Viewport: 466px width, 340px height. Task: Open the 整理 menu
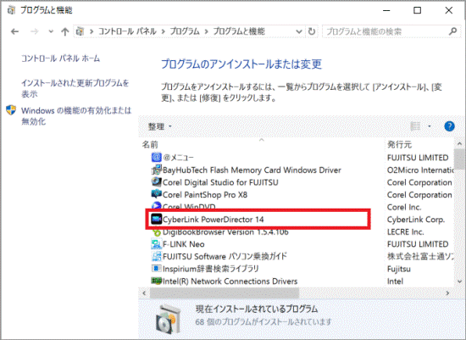pos(159,126)
